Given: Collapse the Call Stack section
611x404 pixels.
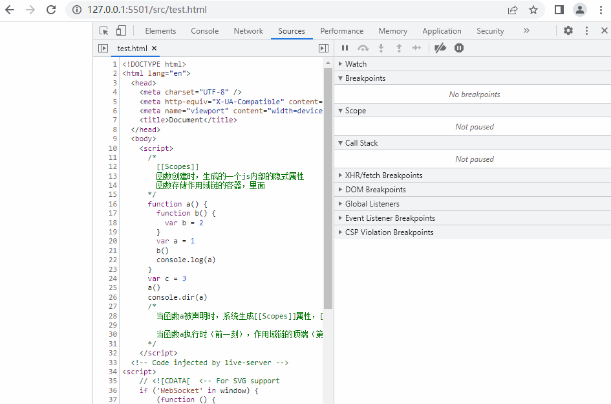Looking at the screenshot, I should (x=473, y=143).
